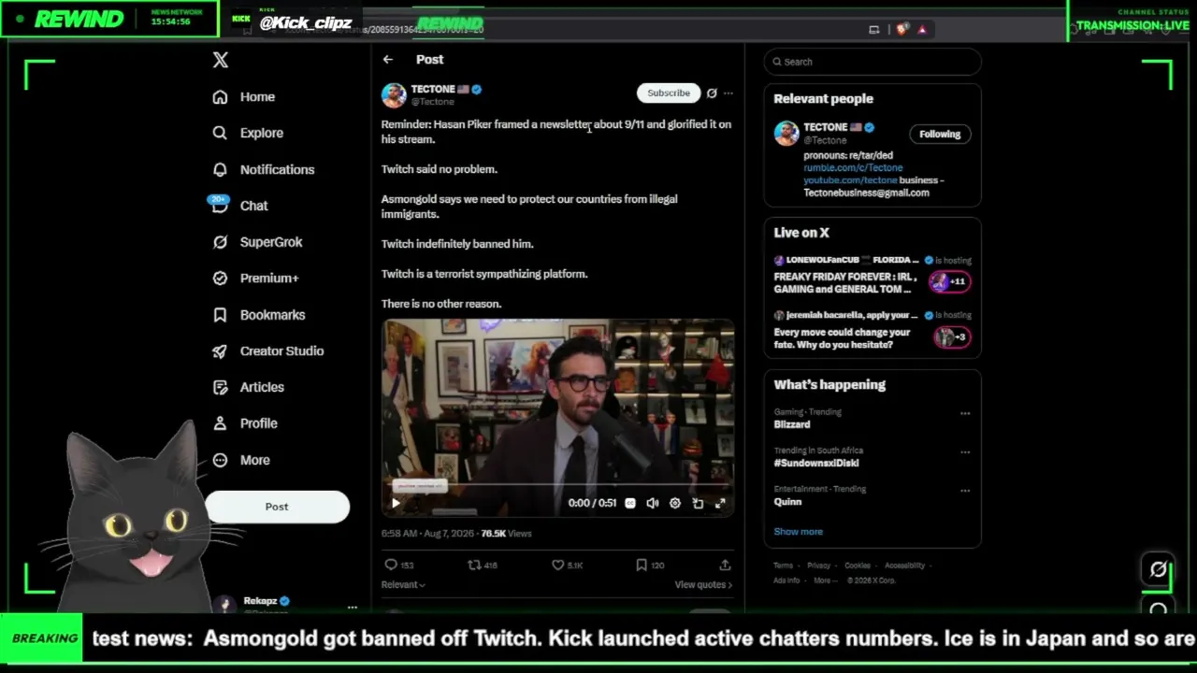Repost the TECTONE post
This screenshot has height=673, width=1197.
coord(483,565)
